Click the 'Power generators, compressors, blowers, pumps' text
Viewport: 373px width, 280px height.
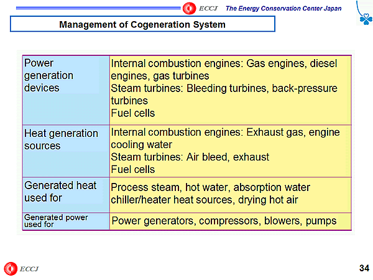tap(224, 221)
